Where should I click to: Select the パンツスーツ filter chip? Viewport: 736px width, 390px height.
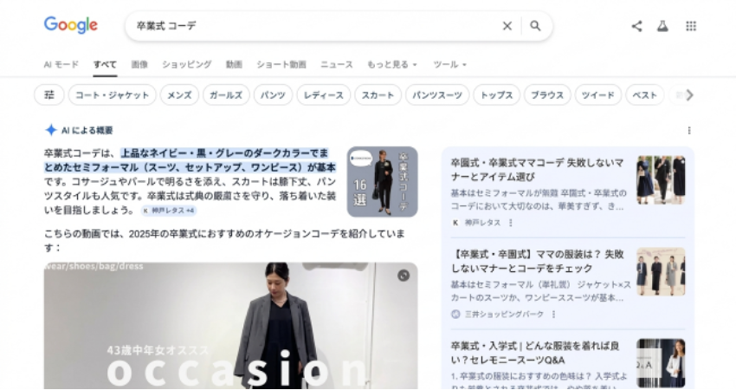[437, 95]
